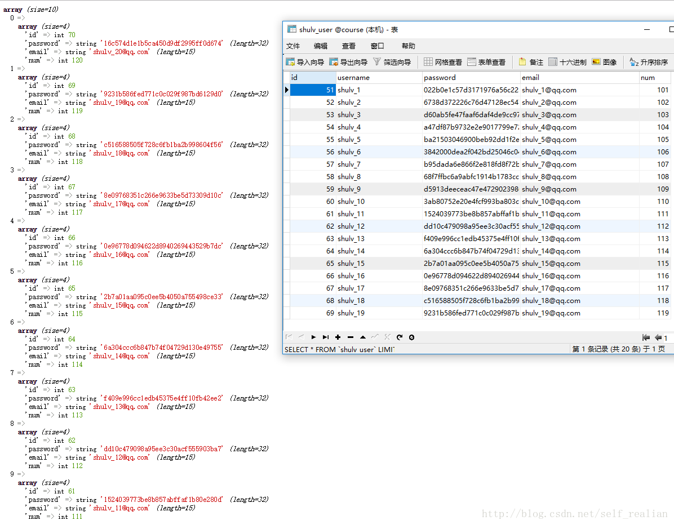Apply changes with checkmark icon
Image resolution: width=674 pixels, height=525 pixels.
[375, 337]
